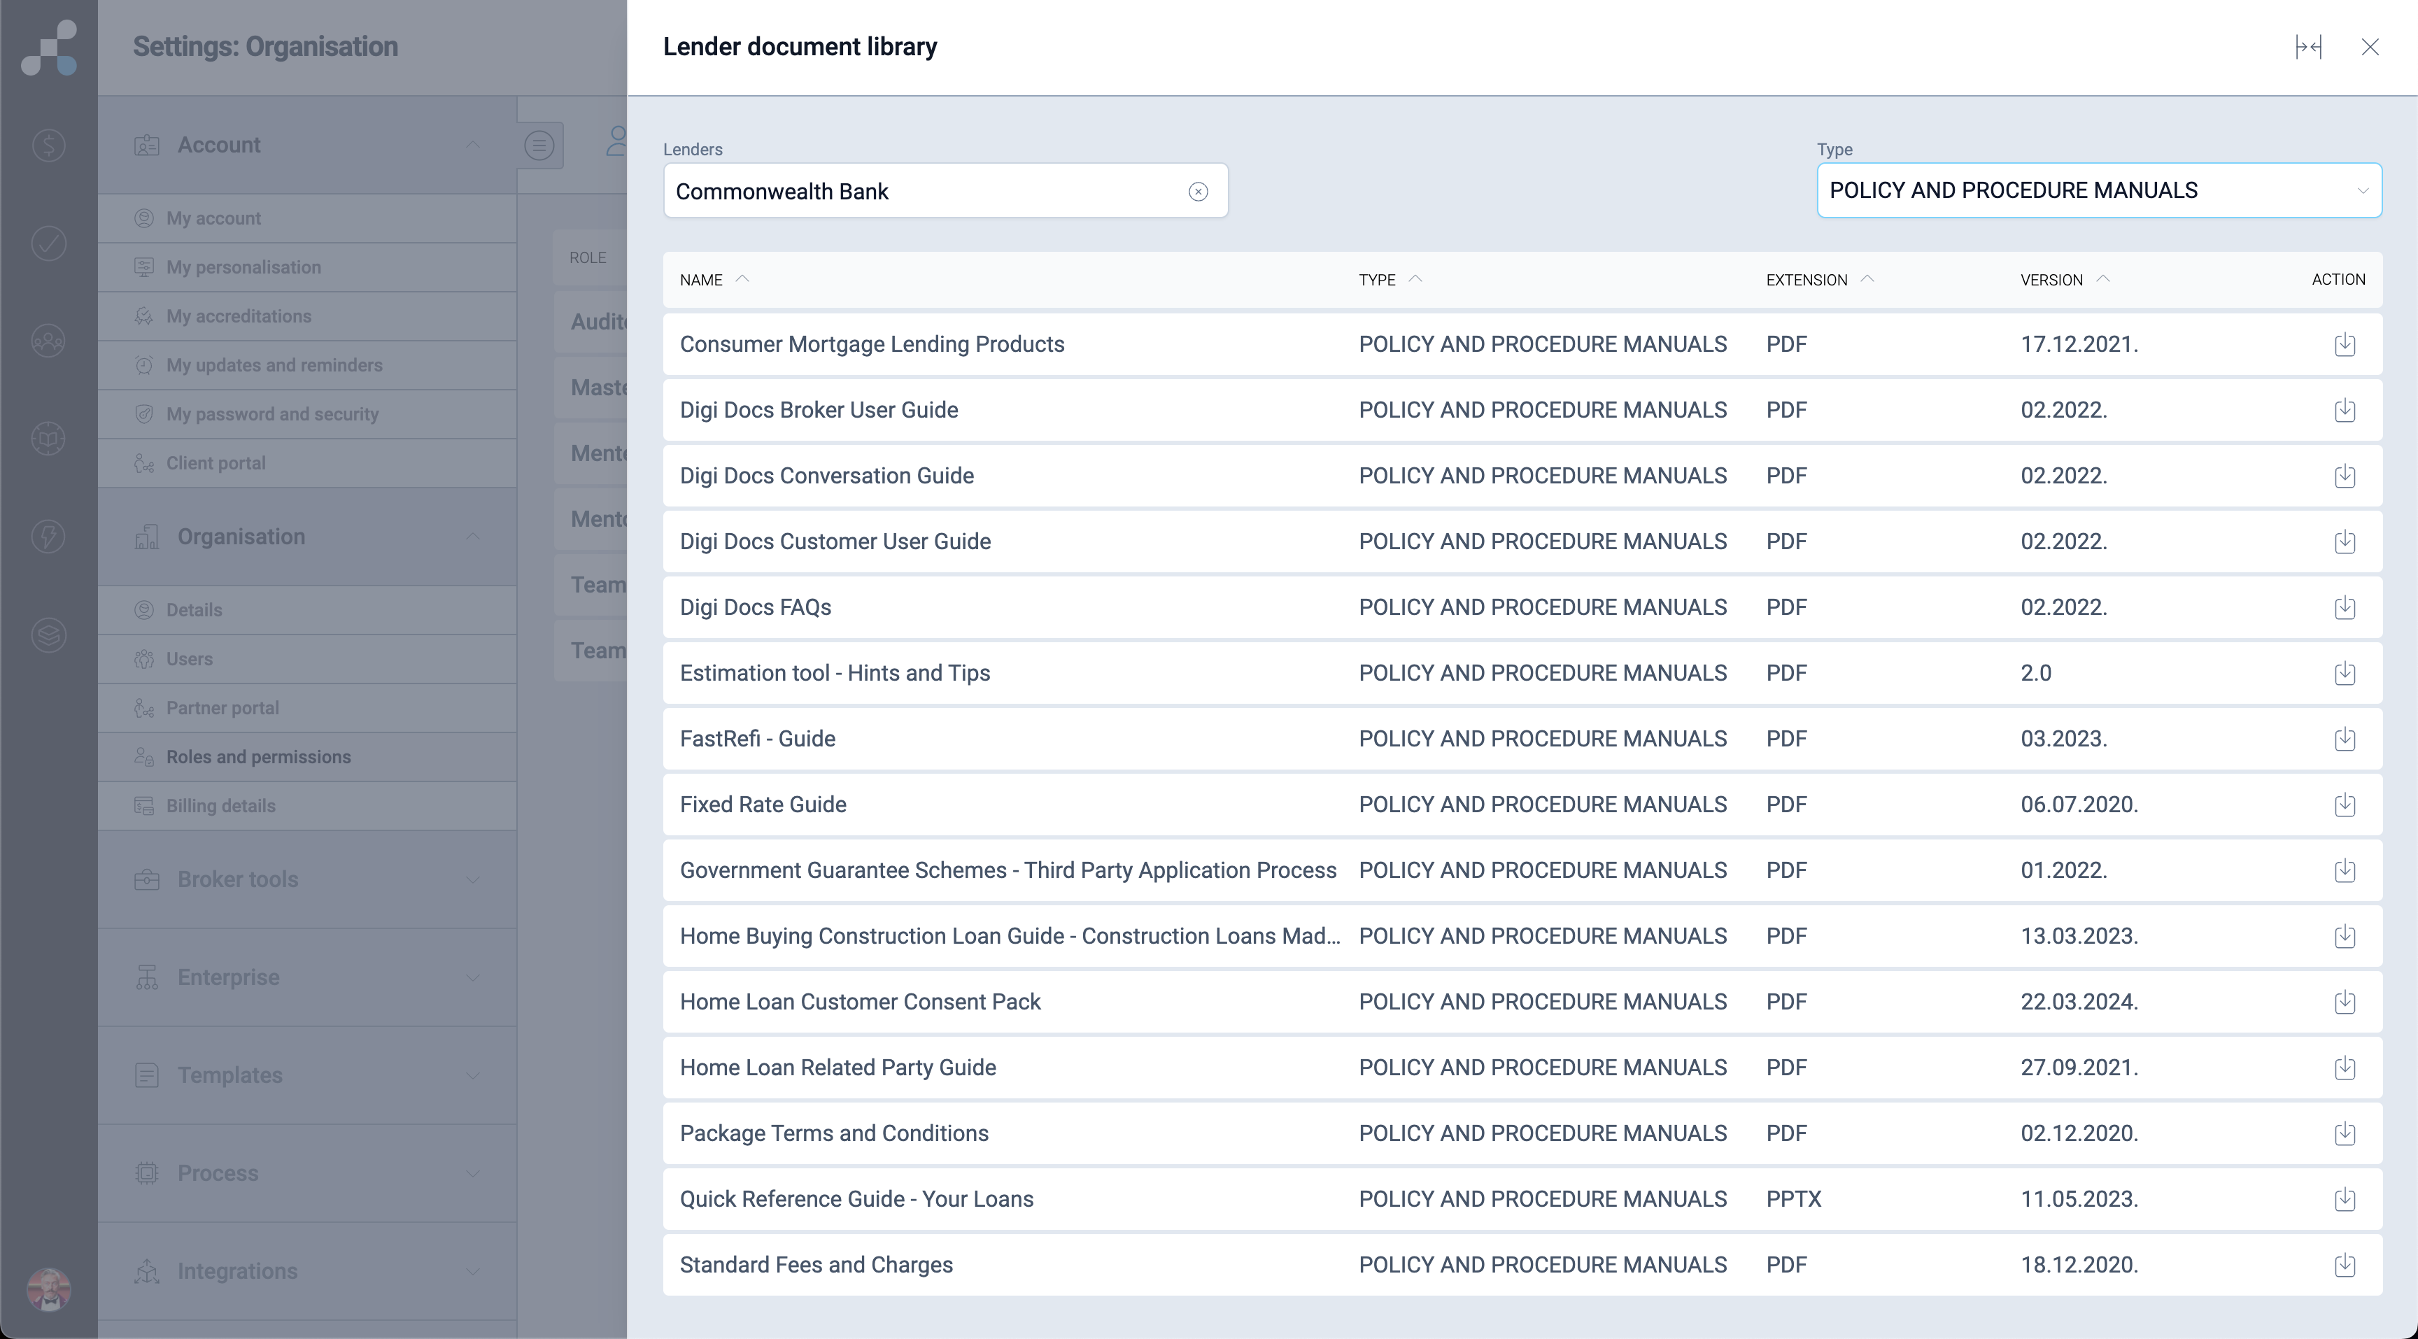The width and height of the screenshot is (2418, 1339).
Task: Download Home Loan Related Party Guide
Action: [x=2344, y=1067]
